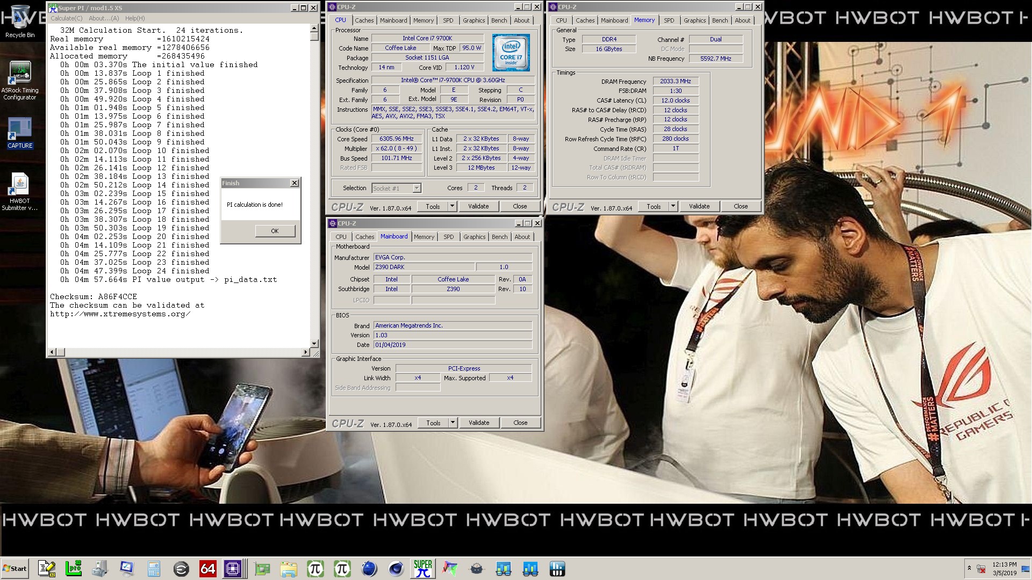This screenshot has height=580, width=1032.
Task: Open Mainboard tab in CPU-Z CPU window
Action: pos(393,20)
